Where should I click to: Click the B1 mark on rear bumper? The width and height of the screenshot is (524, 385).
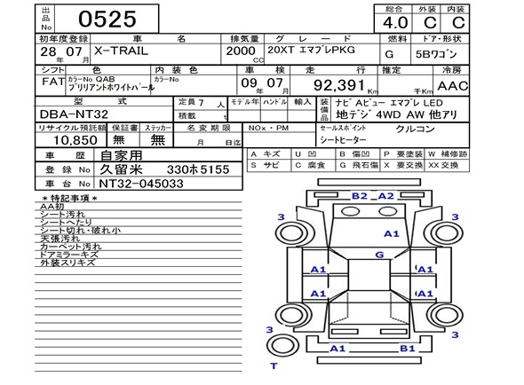(x=408, y=349)
